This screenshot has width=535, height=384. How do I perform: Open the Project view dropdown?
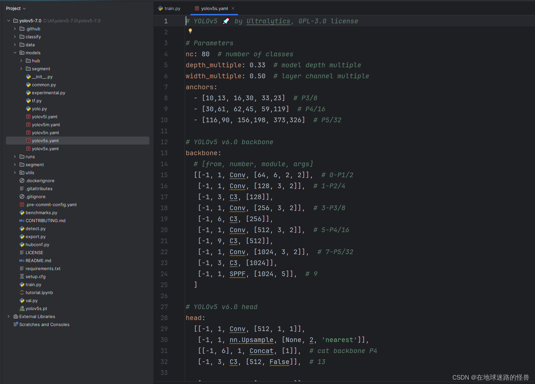[x=16, y=8]
